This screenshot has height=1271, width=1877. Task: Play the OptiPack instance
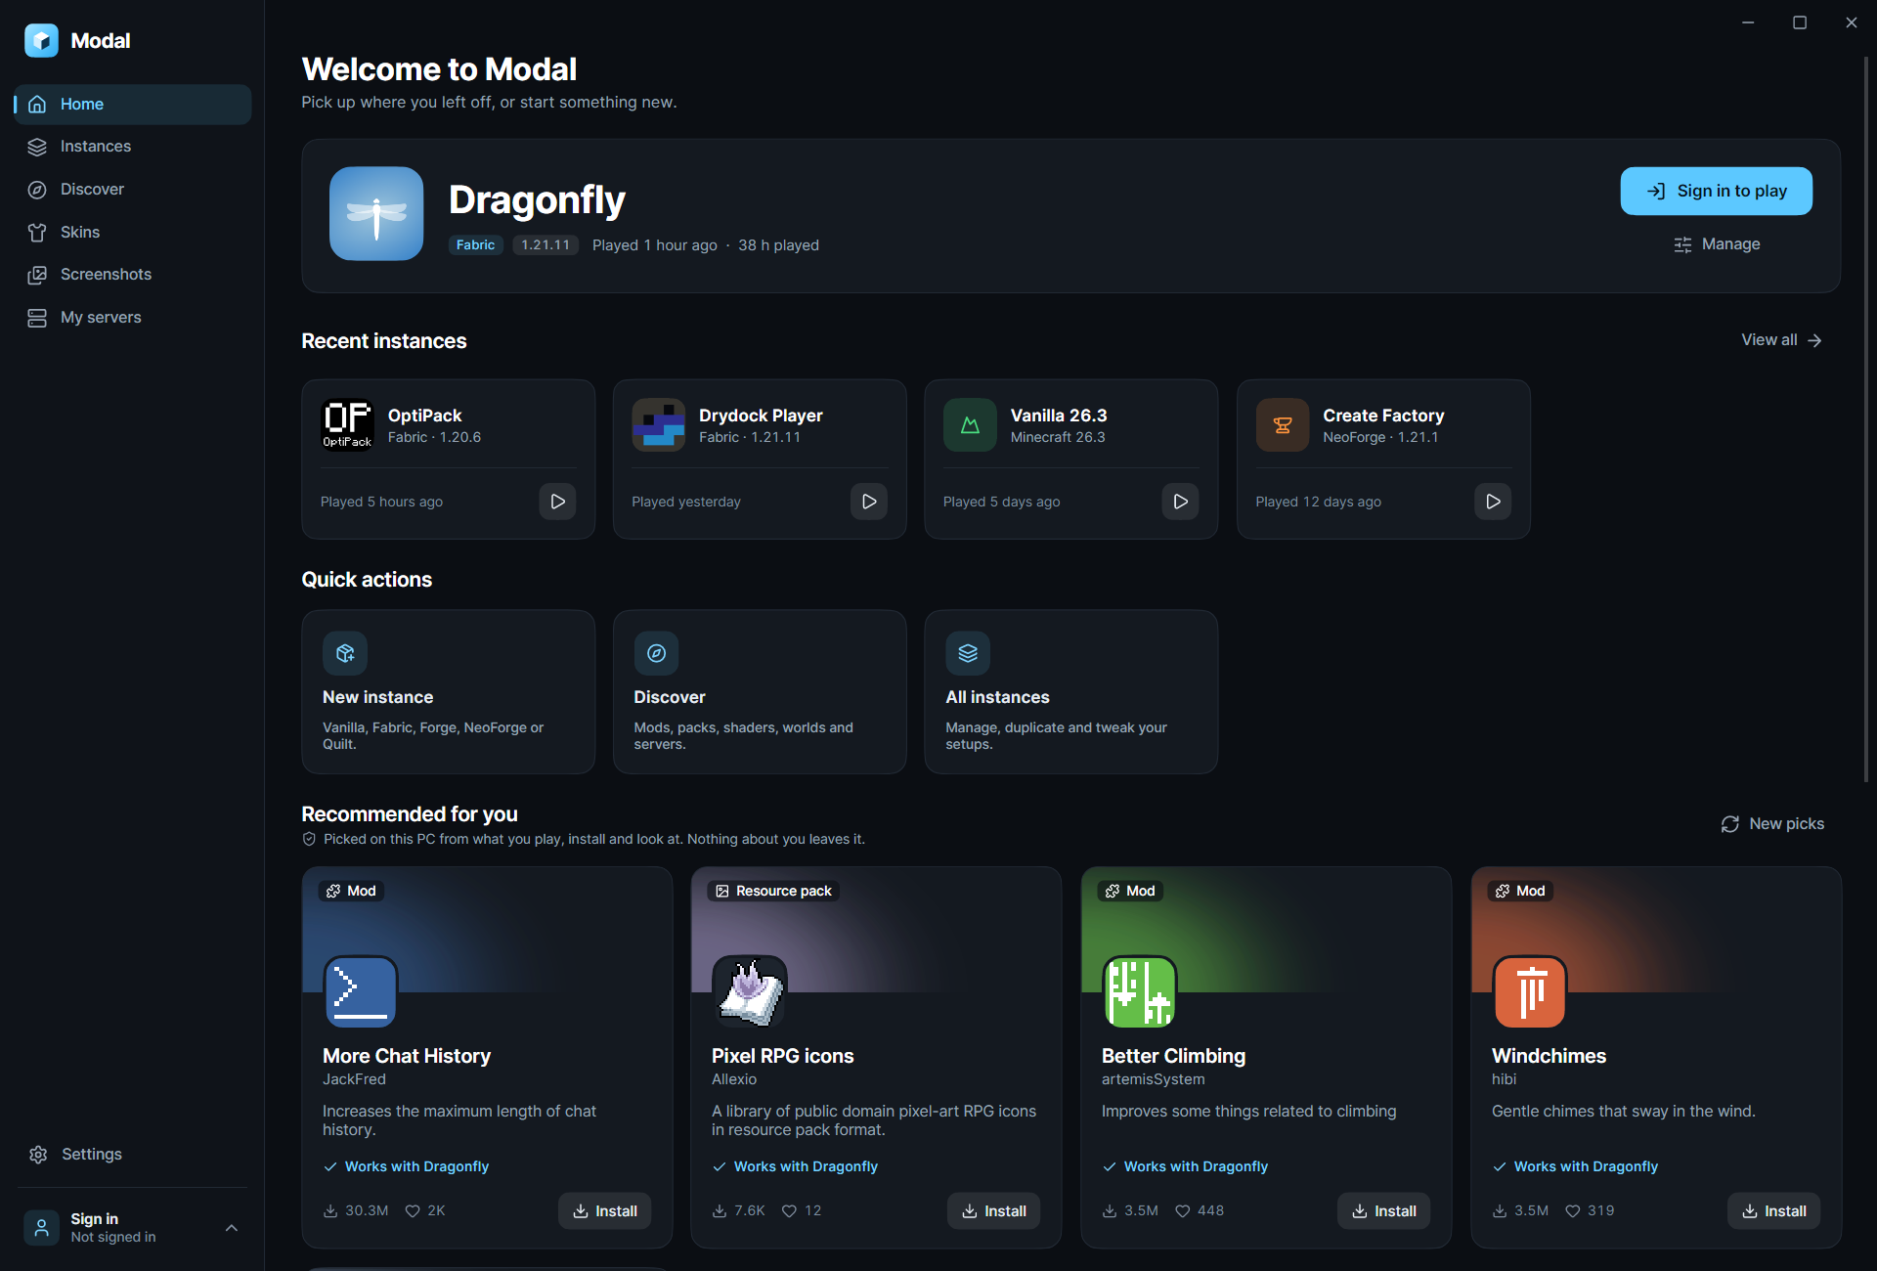(x=557, y=502)
